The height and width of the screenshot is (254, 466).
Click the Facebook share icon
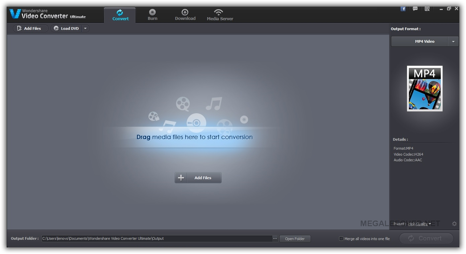pyautogui.click(x=403, y=9)
